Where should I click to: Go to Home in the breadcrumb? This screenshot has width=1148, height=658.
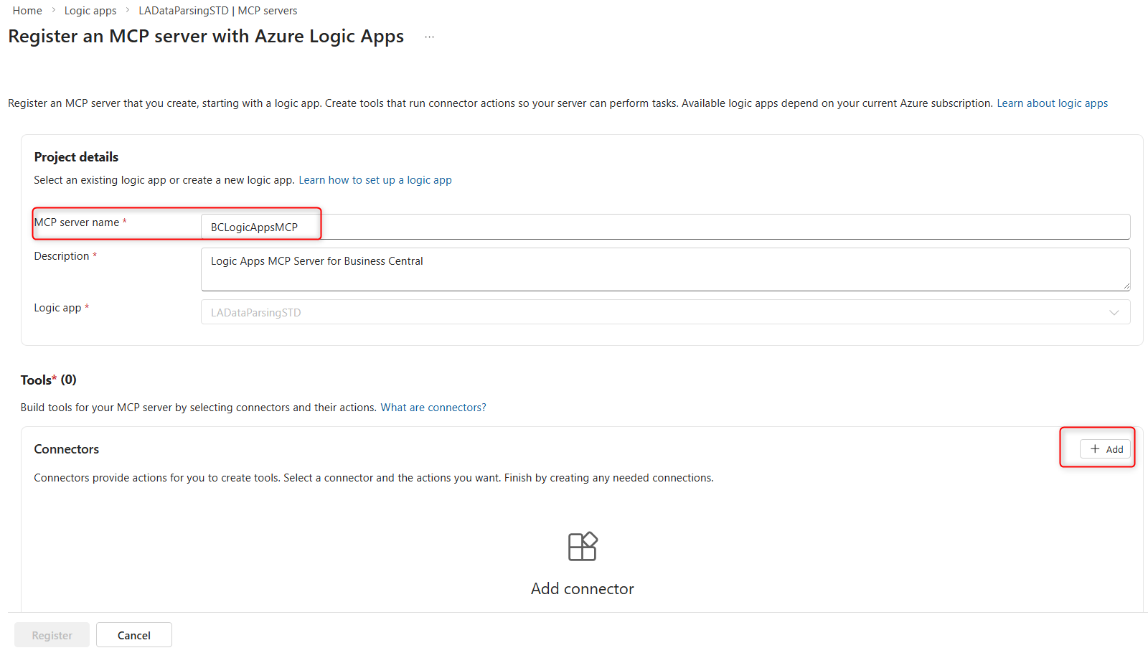click(x=27, y=11)
